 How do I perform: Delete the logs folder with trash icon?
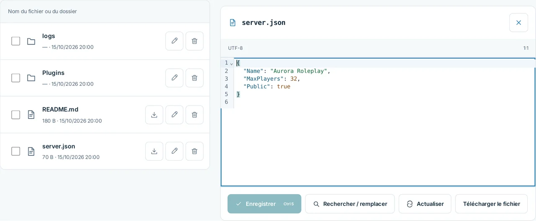[x=194, y=41]
